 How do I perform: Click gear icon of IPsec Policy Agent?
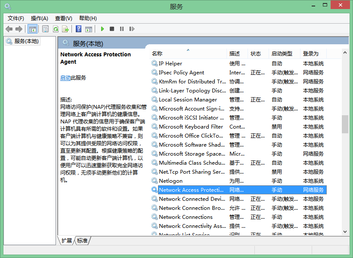point(155,72)
